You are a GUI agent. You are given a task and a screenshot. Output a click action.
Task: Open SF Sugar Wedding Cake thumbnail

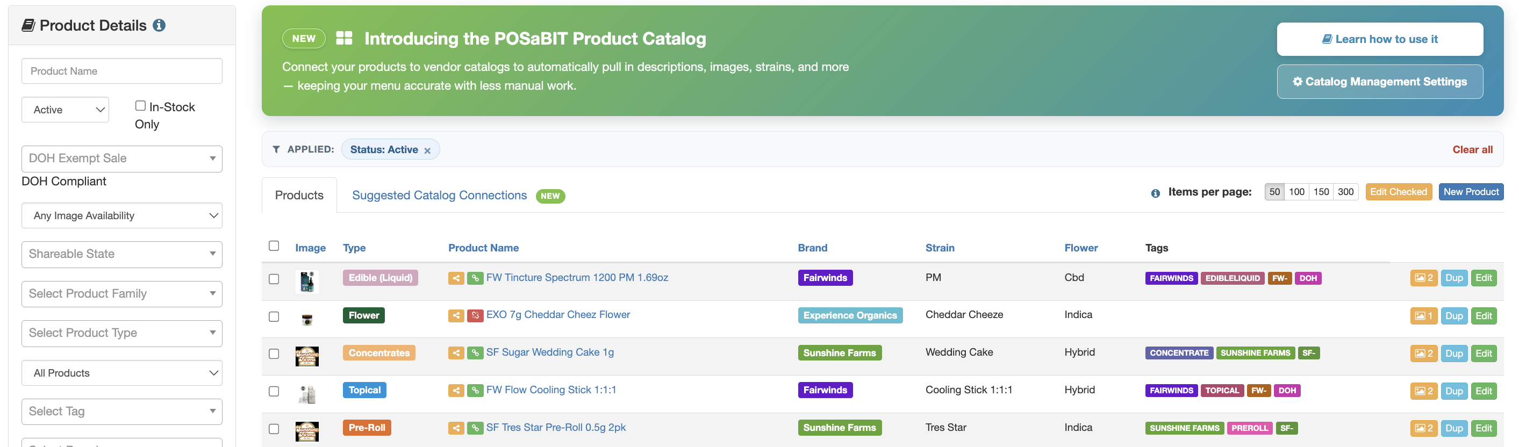click(306, 356)
